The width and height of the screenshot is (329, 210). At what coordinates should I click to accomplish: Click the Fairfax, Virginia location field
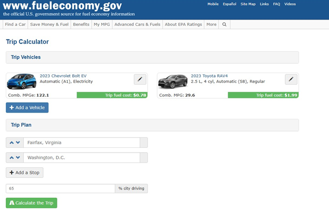82,143
